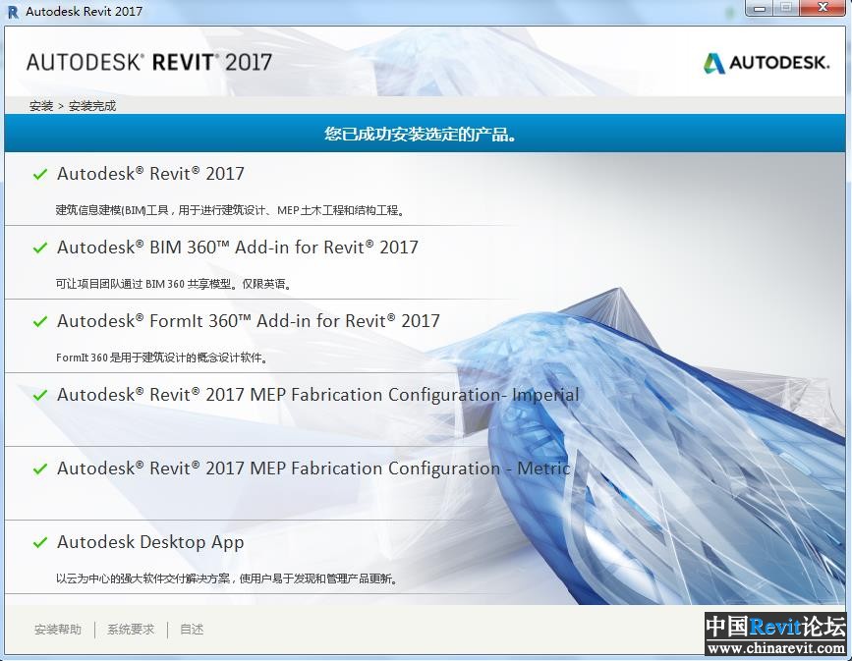Click 'Autodesk® BIM 360™ Add-in for Revit® 2017'
The height and width of the screenshot is (661, 852).
(x=238, y=248)
